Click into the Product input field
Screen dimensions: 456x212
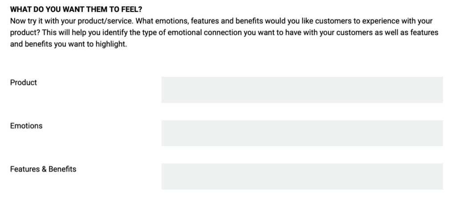tap(302, 90)
